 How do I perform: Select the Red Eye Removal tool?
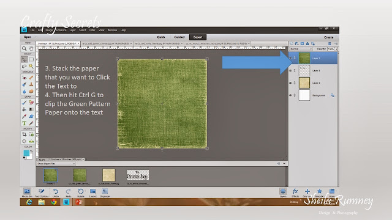pyautogui.click(x=24, y=78)
